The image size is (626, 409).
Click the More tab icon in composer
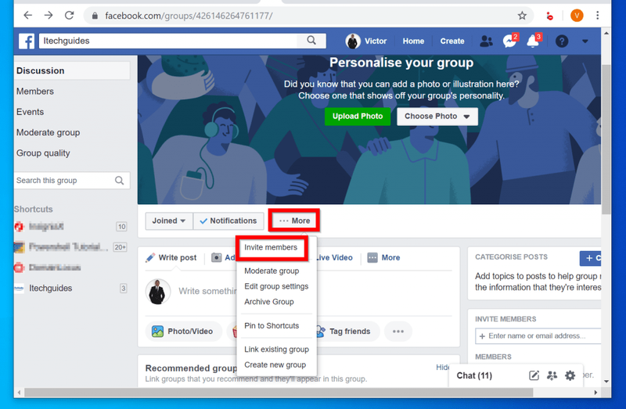click(372, 258)
